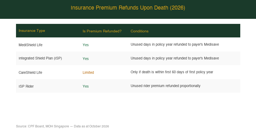Click 'Yes' in the MediShield Life row

86,45
